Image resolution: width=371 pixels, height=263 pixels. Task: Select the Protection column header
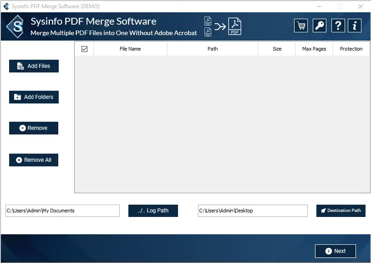[351, 49]
